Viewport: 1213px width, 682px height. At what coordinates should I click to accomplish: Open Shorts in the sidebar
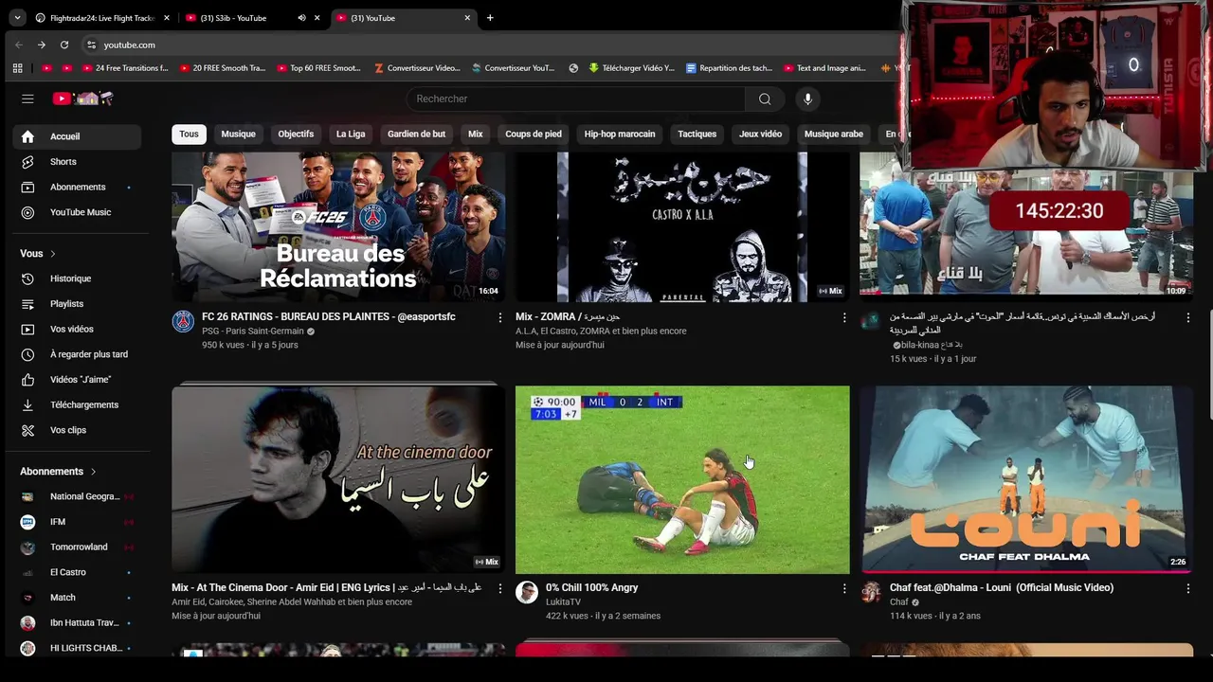(77, 162)
